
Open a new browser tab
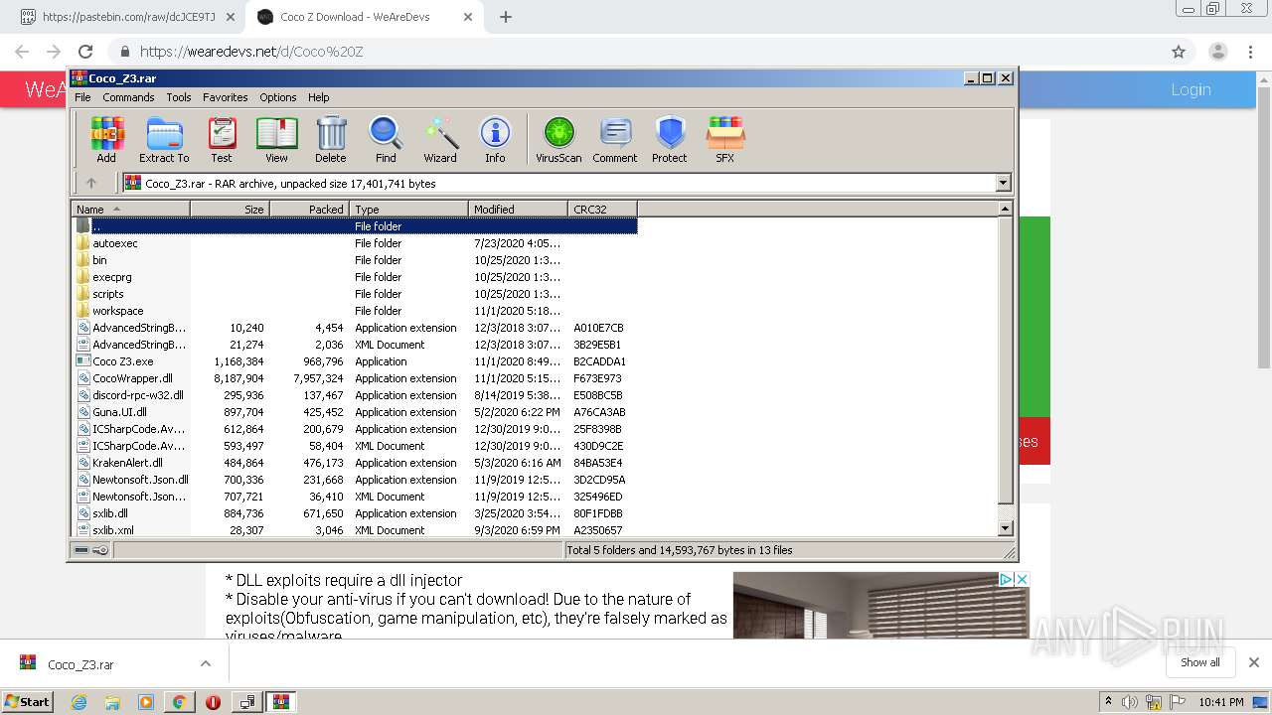[x=506, y=17]
